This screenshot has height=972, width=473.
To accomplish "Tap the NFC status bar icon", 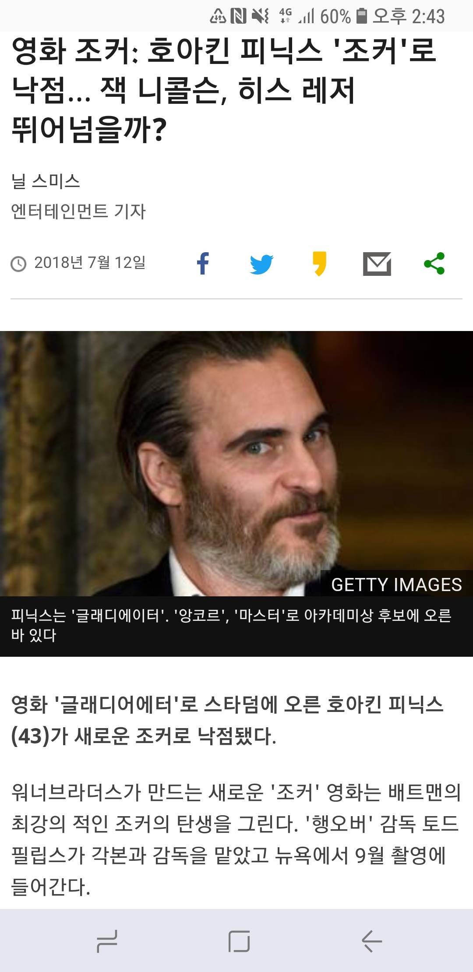I will pyautogui.click(x=239, y=17).
